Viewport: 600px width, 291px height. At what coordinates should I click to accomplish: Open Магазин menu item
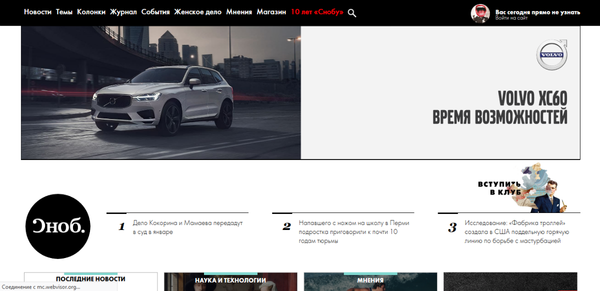tap(271, 12)
